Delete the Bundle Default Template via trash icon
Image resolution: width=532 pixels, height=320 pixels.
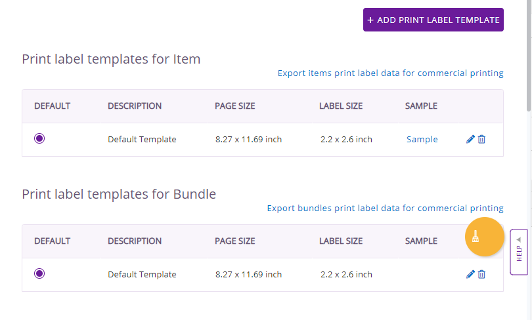481,274
